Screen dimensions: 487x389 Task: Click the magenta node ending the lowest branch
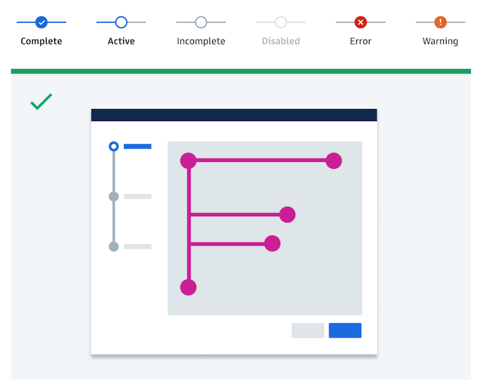coord(273,244)
